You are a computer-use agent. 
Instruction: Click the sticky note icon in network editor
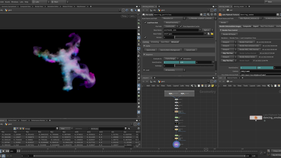tap(213, 86)
